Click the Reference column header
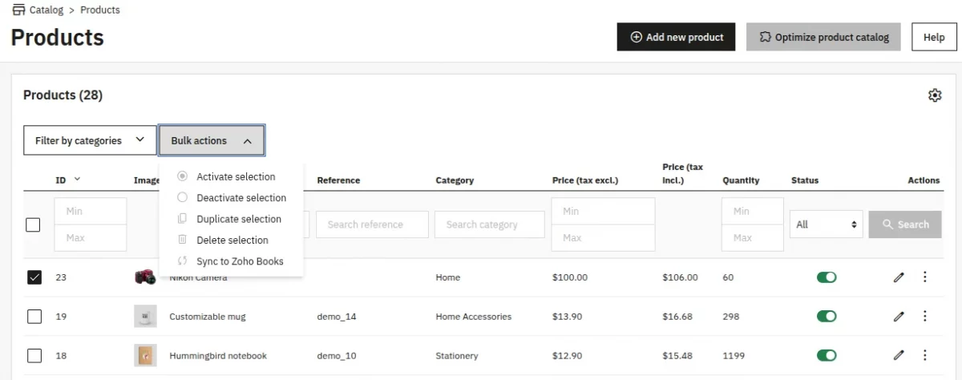962x380 pixels. coord(338,180)
